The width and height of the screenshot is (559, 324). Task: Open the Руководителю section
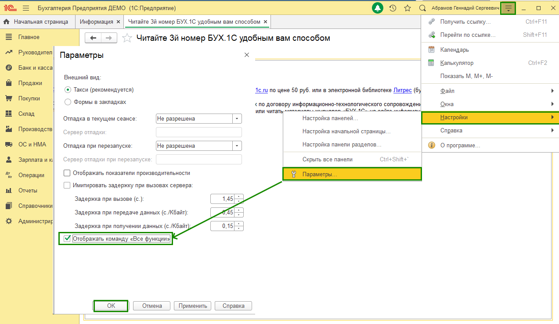[35, 53]
